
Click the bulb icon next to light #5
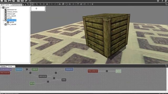tap(8, 22)
